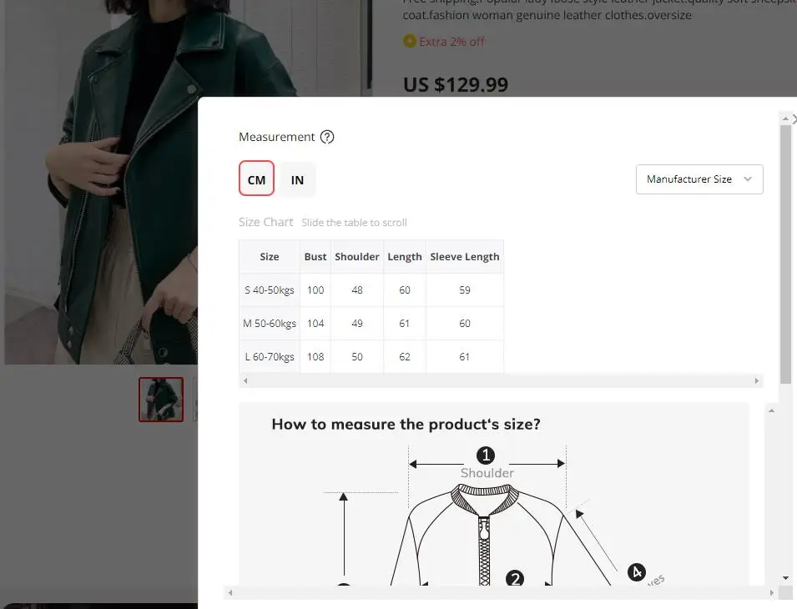Click the popup scrollbar up arrow
797x609 pixels.
[x=785, y=118]
